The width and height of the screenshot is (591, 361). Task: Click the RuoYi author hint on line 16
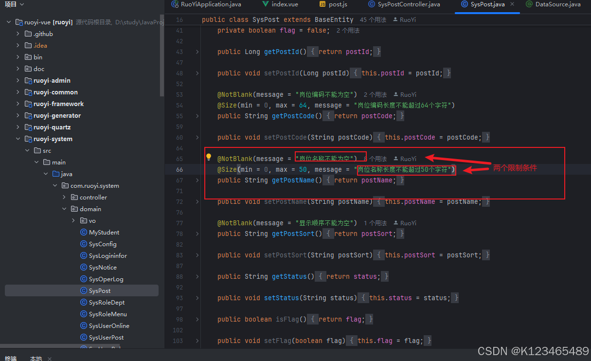click(404, 20)
